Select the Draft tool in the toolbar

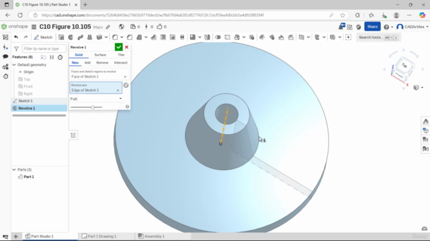click(139, 37)
